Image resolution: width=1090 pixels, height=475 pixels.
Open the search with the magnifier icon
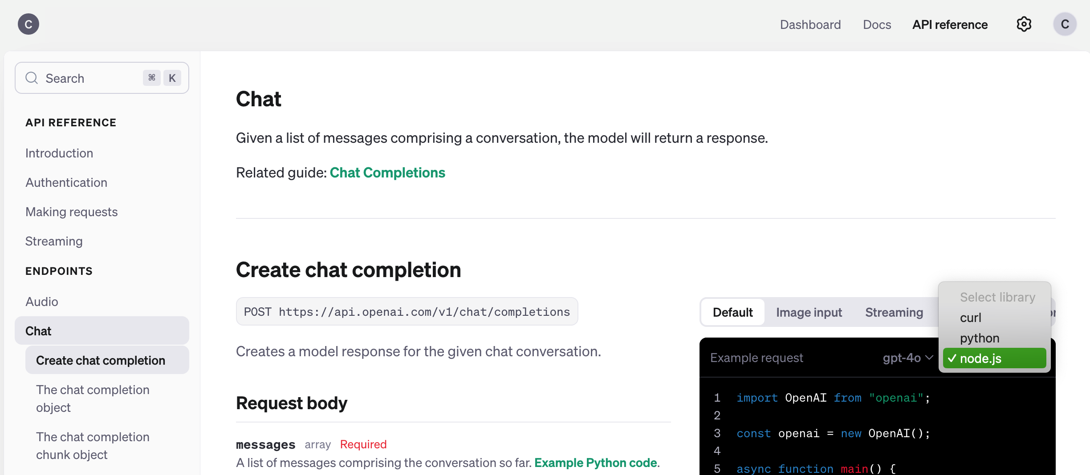pos(32,78)
